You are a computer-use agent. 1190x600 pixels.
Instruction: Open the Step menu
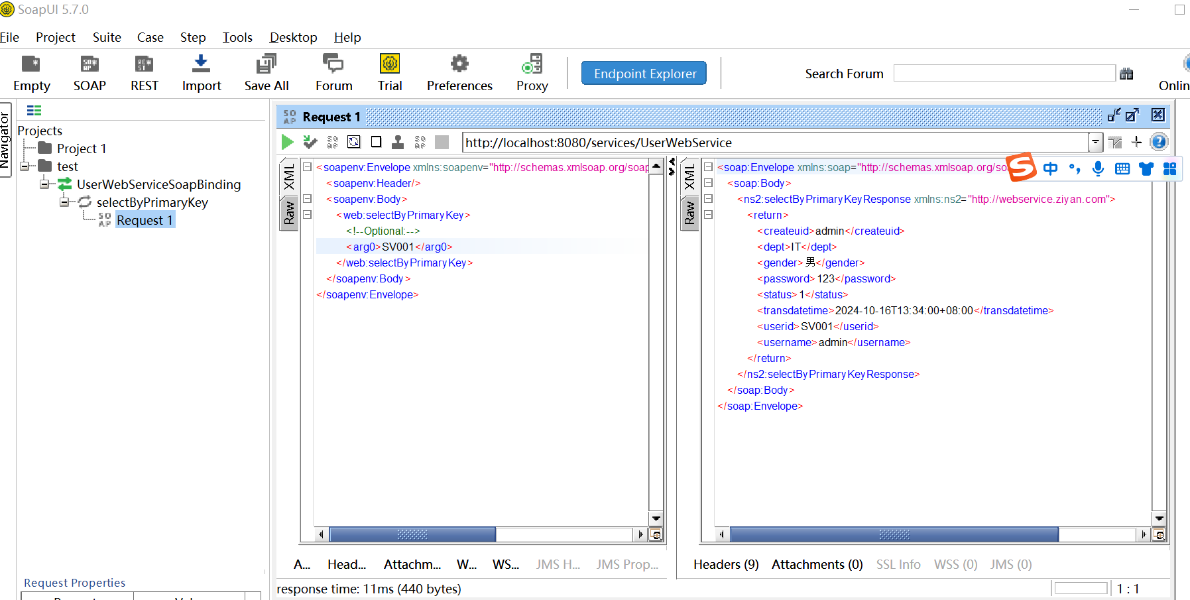coord(193,37)
